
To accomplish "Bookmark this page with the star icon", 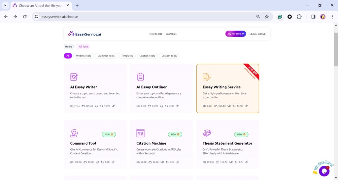I will [267, 17].
